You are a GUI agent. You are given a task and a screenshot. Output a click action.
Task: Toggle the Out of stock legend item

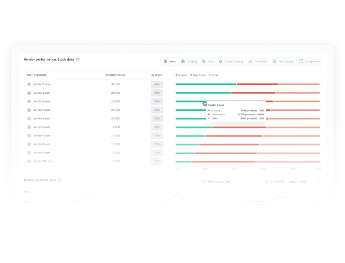198,75
